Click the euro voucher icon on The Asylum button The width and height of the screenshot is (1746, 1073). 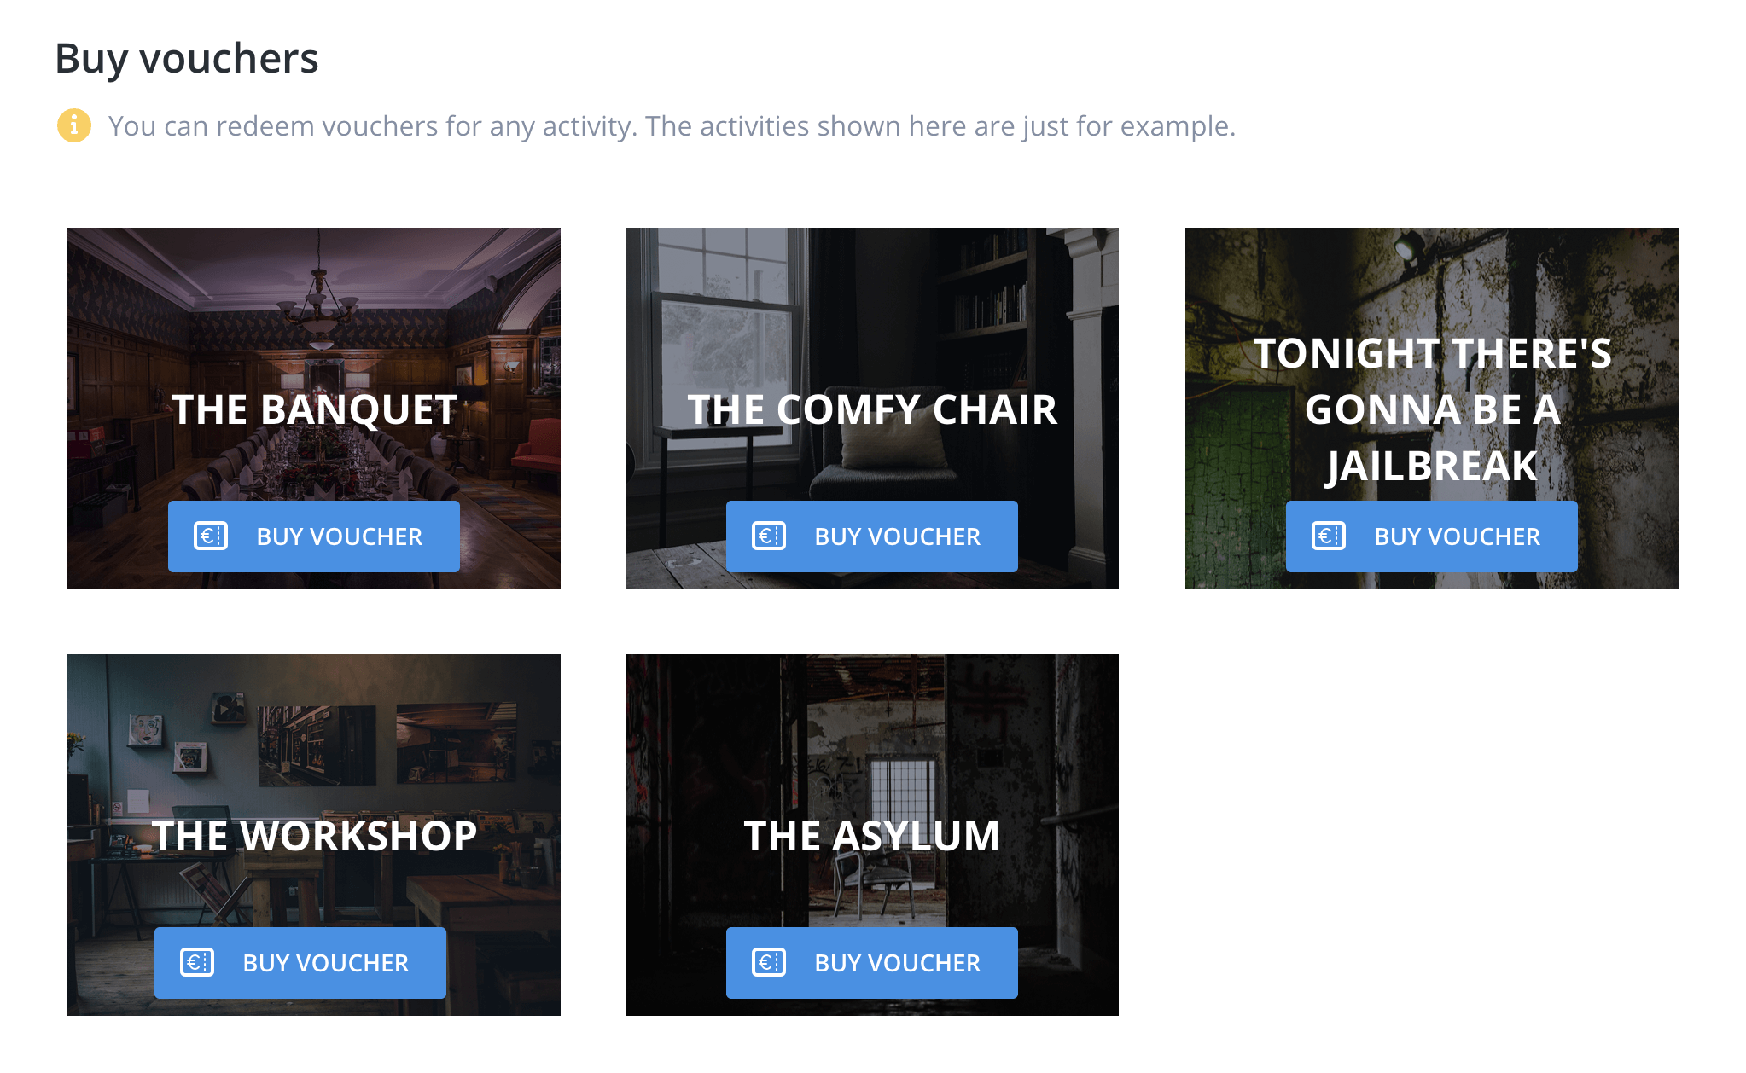[769, 962]
